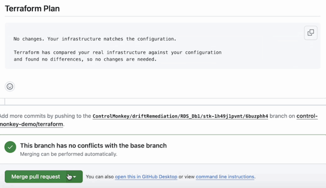Copy the Terraform plan output
Image resolution: width=326 pixels, height=188 pixels.
point(310,33)
